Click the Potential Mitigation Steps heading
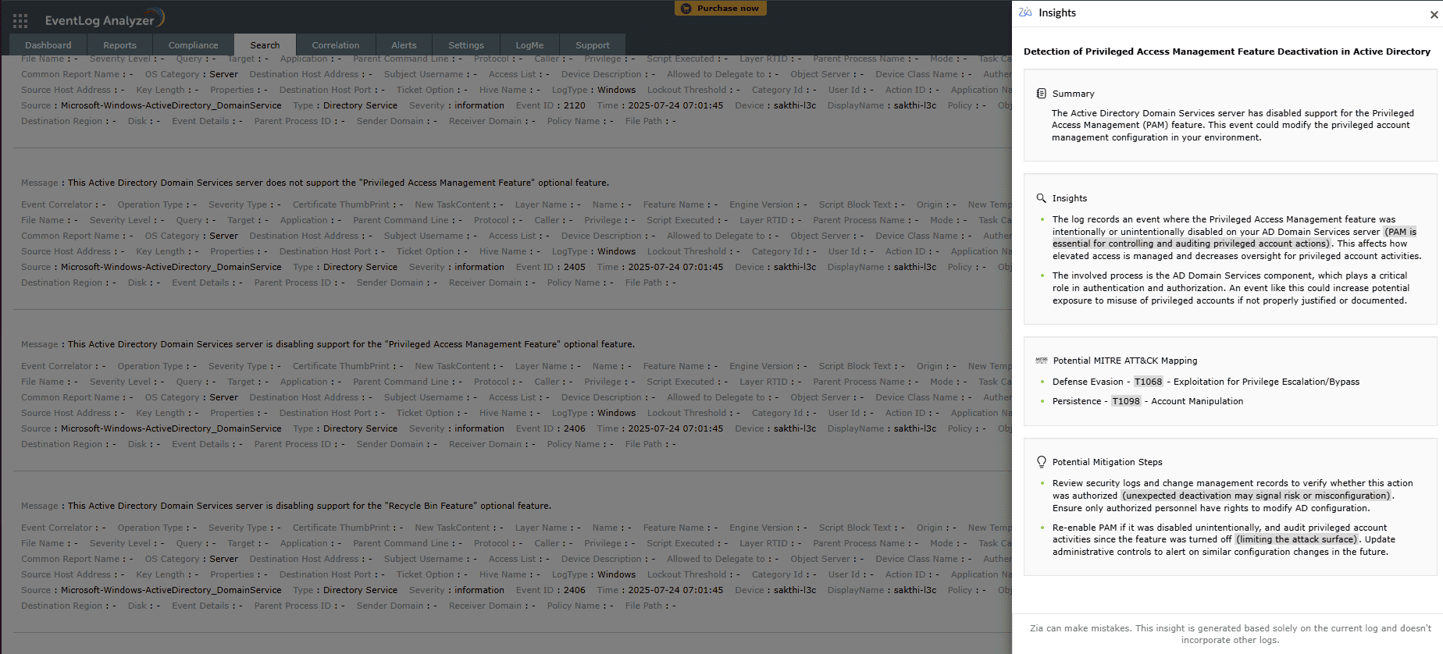This screenshot has height=654, width=1443. 1107,462
